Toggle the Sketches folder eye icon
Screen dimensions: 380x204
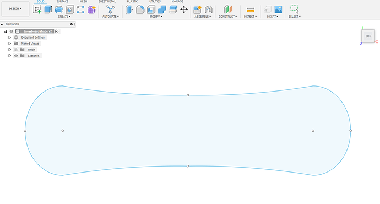pyautogui.click(x=16, y=56)
